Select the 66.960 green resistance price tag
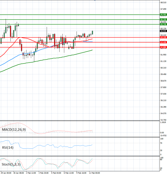167x175 pixels. (163, 14)
